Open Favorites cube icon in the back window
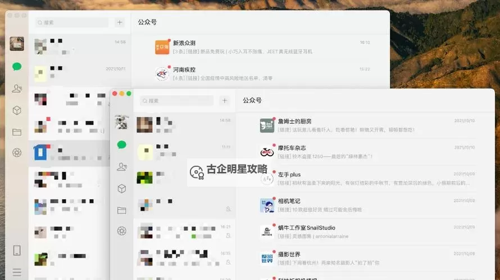Screen dimensions: 500x280 coord(17,110)
